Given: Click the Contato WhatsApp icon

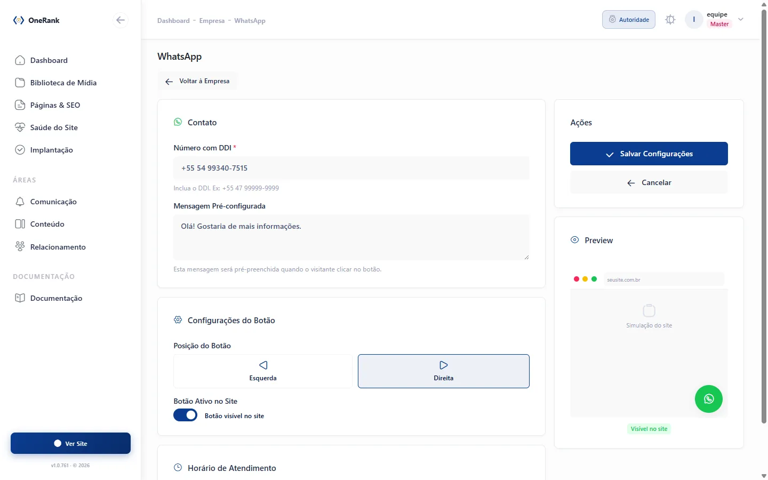Looking at the screenshot, I should pyautogui.click(x=178, y=122).
